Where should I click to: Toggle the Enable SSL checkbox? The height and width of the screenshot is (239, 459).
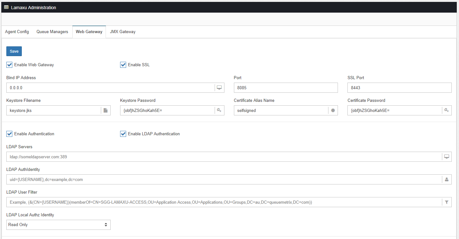123,65
